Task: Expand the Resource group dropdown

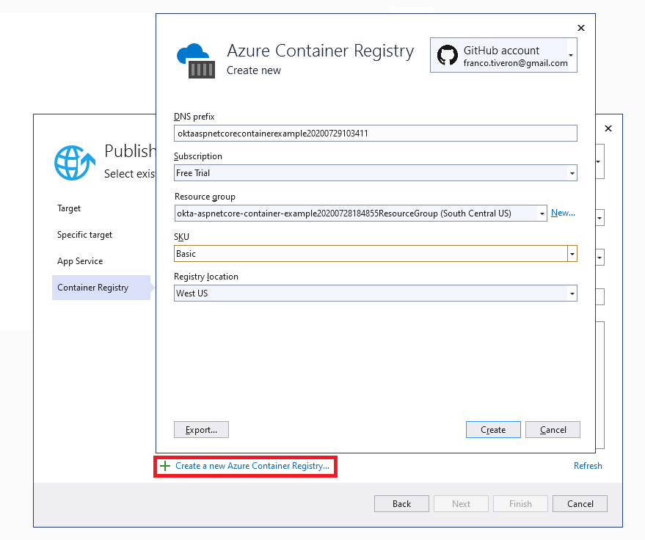Action: [x=542, y=212]
